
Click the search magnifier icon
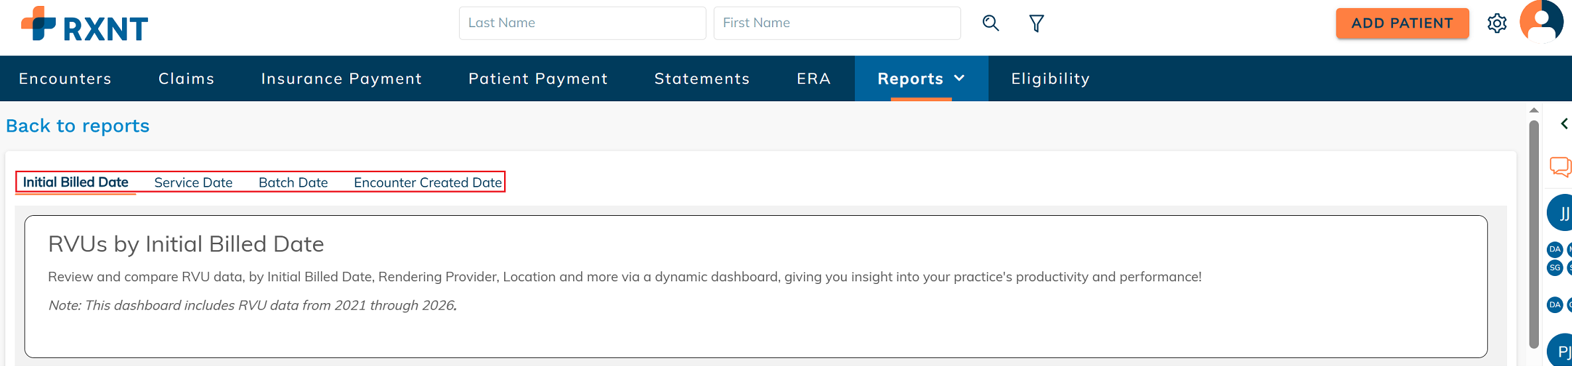pos(990,23)
